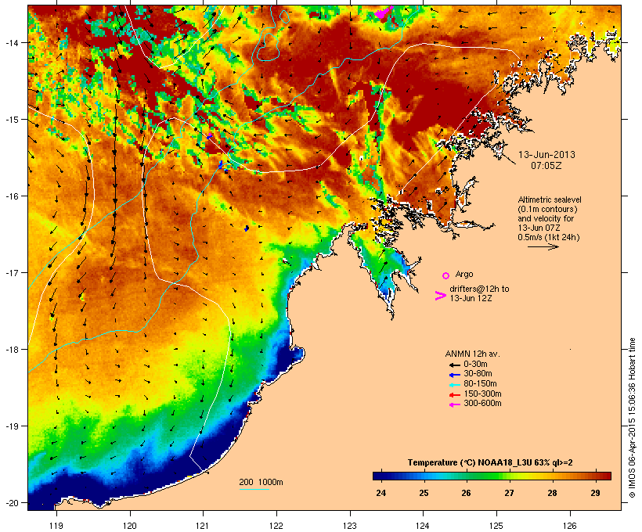Click the cyan 80-150m arrow legend icon
Screen dimensions: 642x532
(455, 385)
